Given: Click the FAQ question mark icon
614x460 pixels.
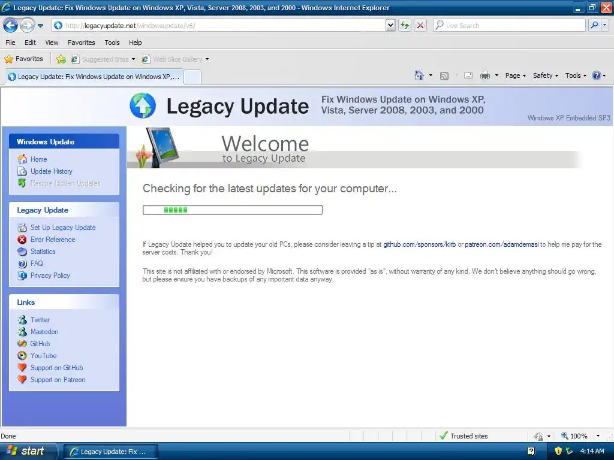Looking at the screenshot, I should click(22, 264).
